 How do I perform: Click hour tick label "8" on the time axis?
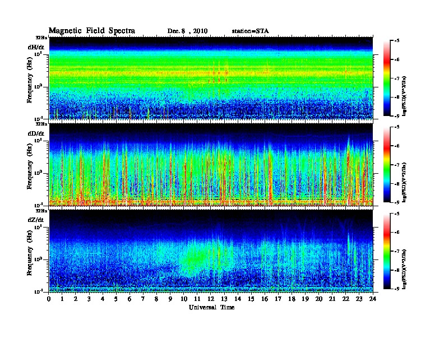point(156,299)
